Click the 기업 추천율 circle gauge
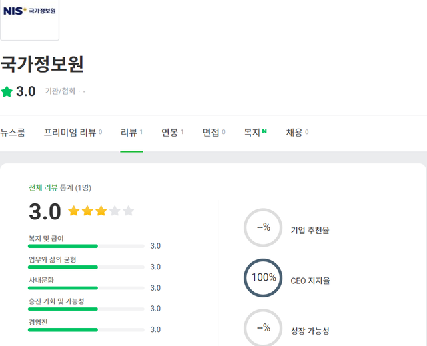The image size is (427, 346). (263, 227)
